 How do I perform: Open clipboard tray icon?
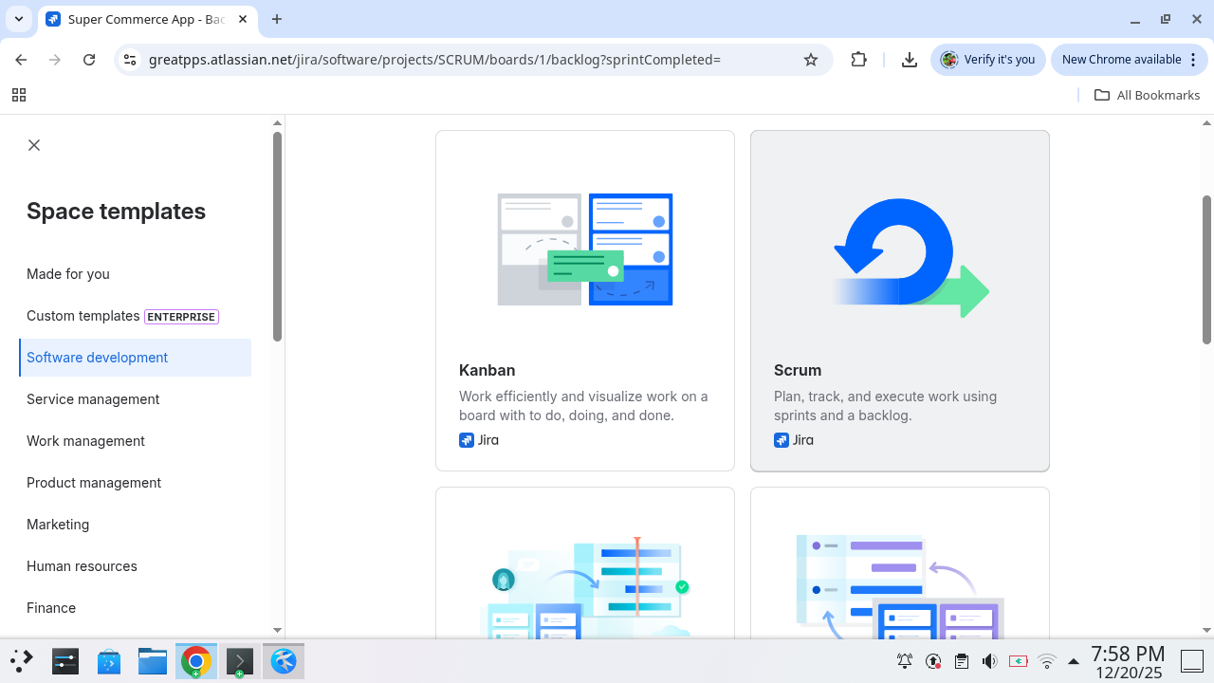[x=962, y=661]
